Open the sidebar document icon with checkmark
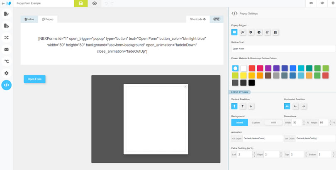Screen dimensions: 336x170 [x=6, y=26]
